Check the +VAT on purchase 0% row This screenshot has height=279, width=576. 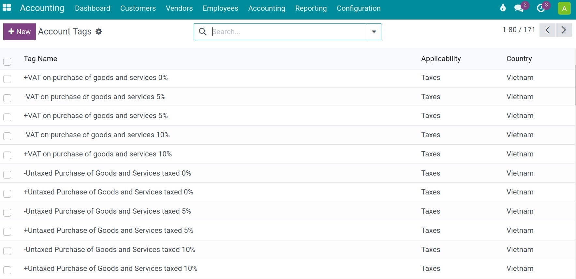pyautogui.click(x=7, y=79)
